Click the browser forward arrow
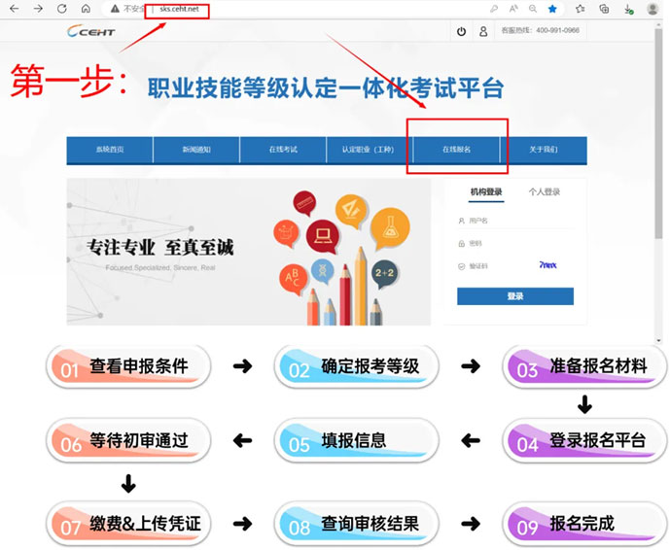Screen dimensions: 670x550 pos(37,9)
